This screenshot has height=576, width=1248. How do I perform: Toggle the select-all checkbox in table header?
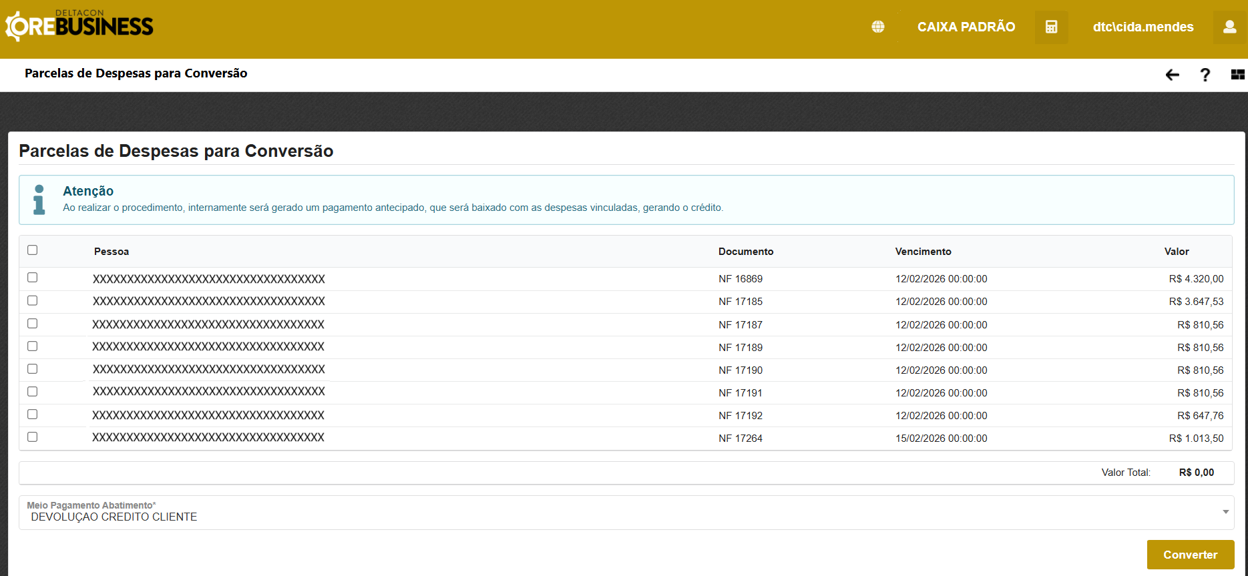tap(32, 250)
